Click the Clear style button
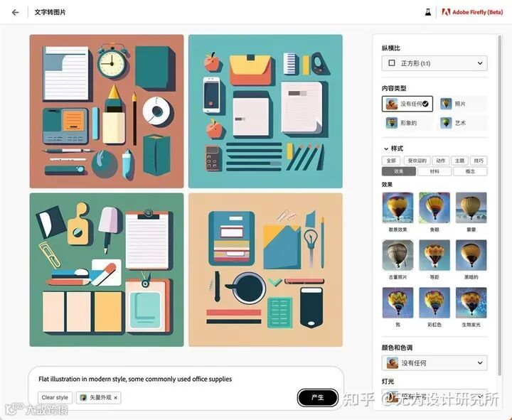This screenshot has width=512, height=420. pyautogui.click(x=55, y=397)
